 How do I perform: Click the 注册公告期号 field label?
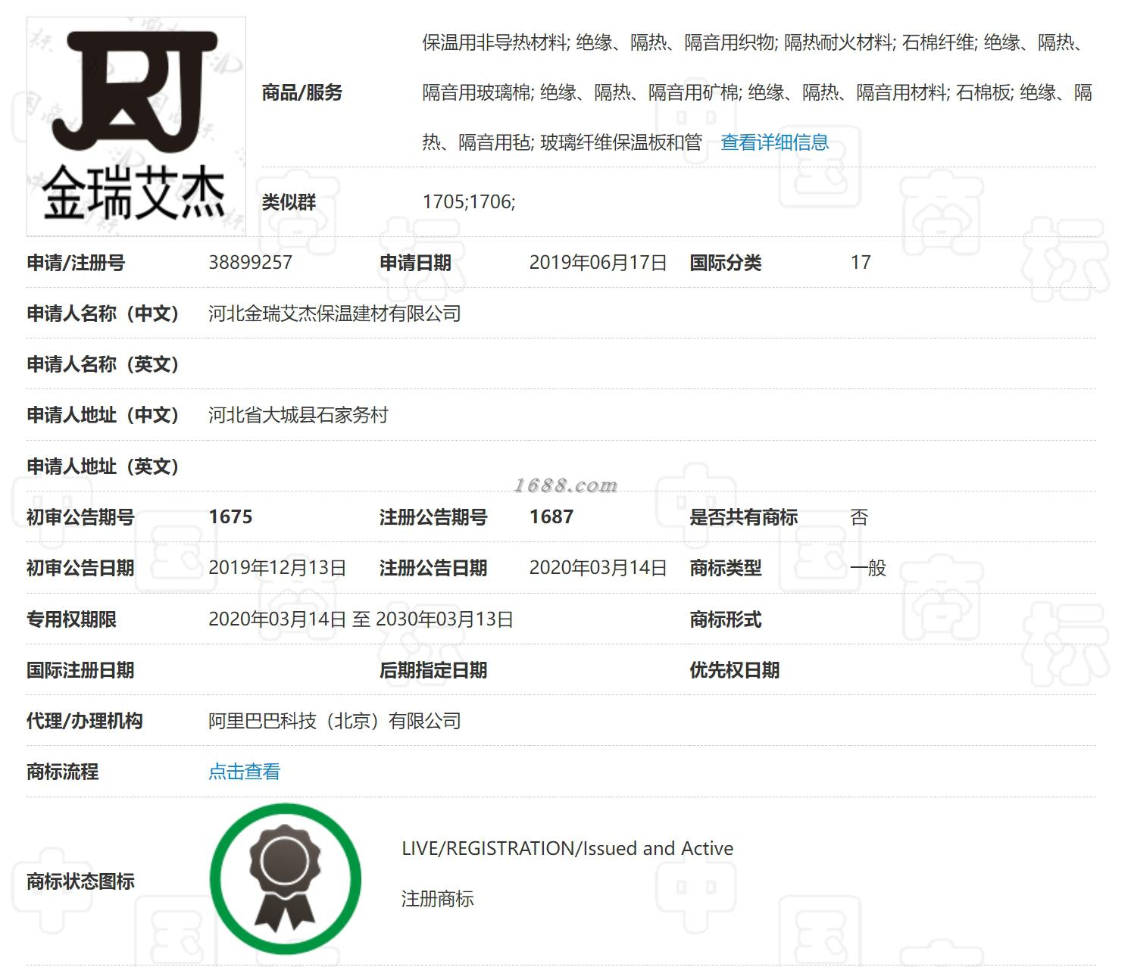click(433, 517)
